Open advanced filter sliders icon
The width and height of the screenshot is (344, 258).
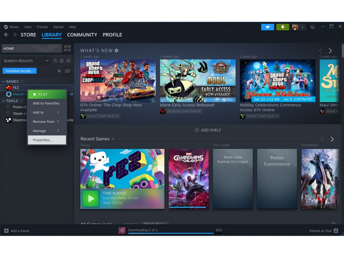coord(67,71)
